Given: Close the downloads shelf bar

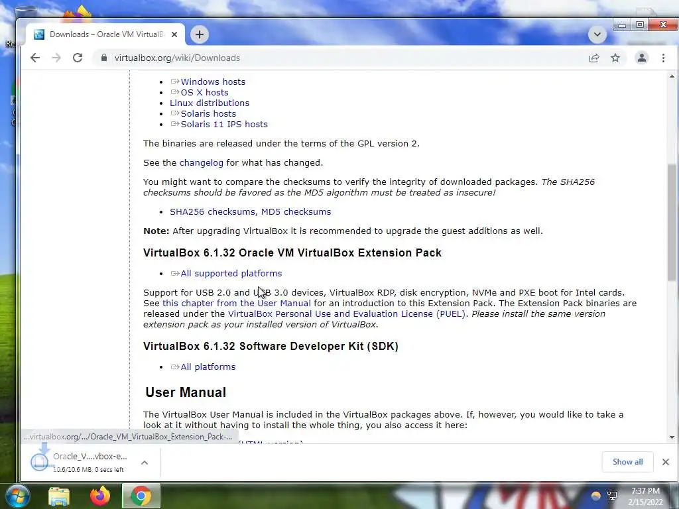Looking at the screenshot, I should (x=666, y=462).
